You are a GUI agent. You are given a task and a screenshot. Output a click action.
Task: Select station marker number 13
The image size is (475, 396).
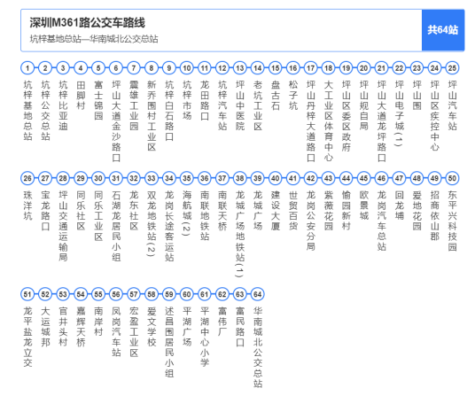tap(240, 68)
